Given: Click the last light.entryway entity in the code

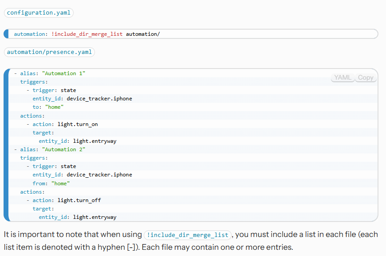Looking at the screenshot, I should click(x=95, y=217).
